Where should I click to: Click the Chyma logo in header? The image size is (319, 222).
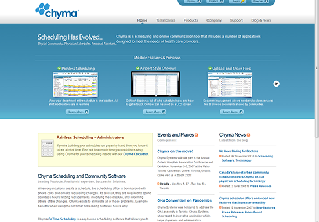pos(57,10)
